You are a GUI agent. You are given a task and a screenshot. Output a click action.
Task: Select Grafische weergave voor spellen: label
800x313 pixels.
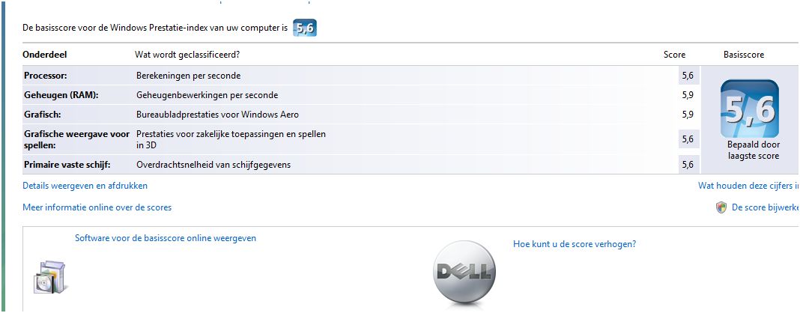[x=77, y=139]
